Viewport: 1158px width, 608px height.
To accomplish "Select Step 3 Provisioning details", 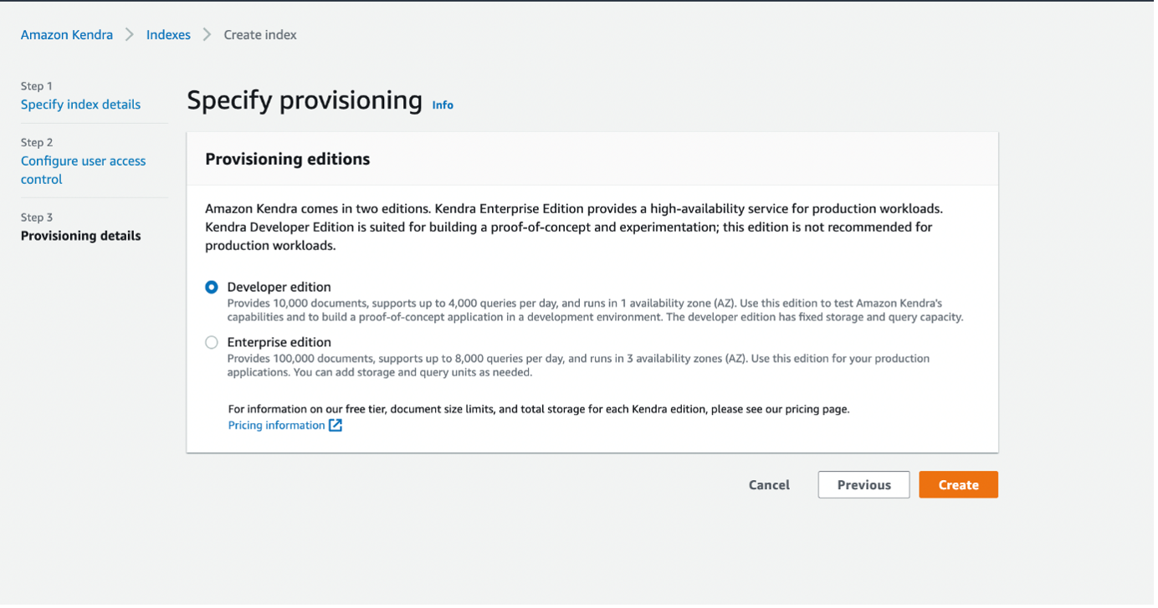I will [80, 237].
